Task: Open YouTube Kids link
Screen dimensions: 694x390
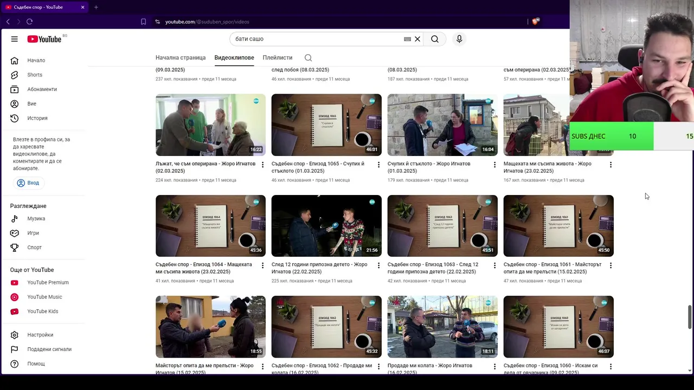Action: pos(43,311)
